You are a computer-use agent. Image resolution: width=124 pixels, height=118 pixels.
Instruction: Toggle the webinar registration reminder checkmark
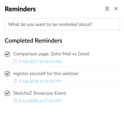click(7, 74)
